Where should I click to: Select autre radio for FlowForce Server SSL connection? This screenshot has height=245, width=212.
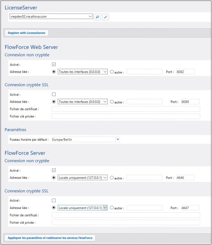112,208
